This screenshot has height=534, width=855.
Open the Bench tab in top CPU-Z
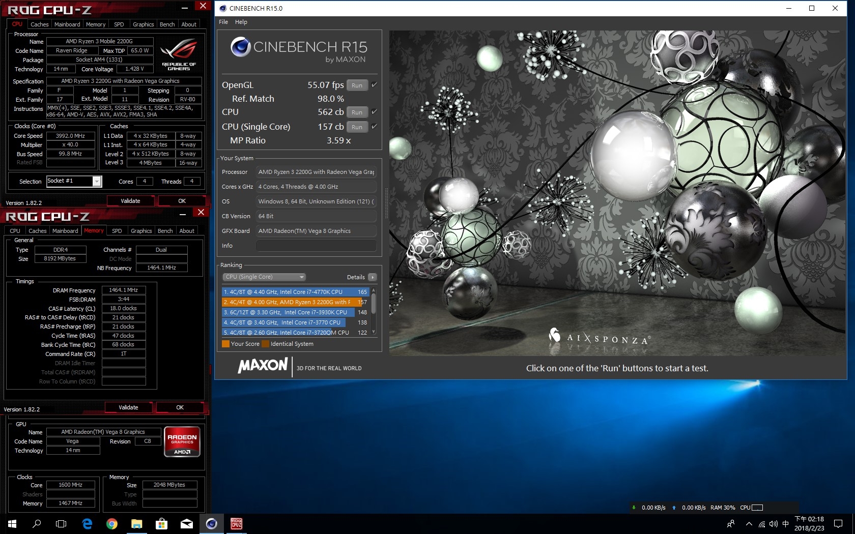pyautogui.click(x=167, y=24)
